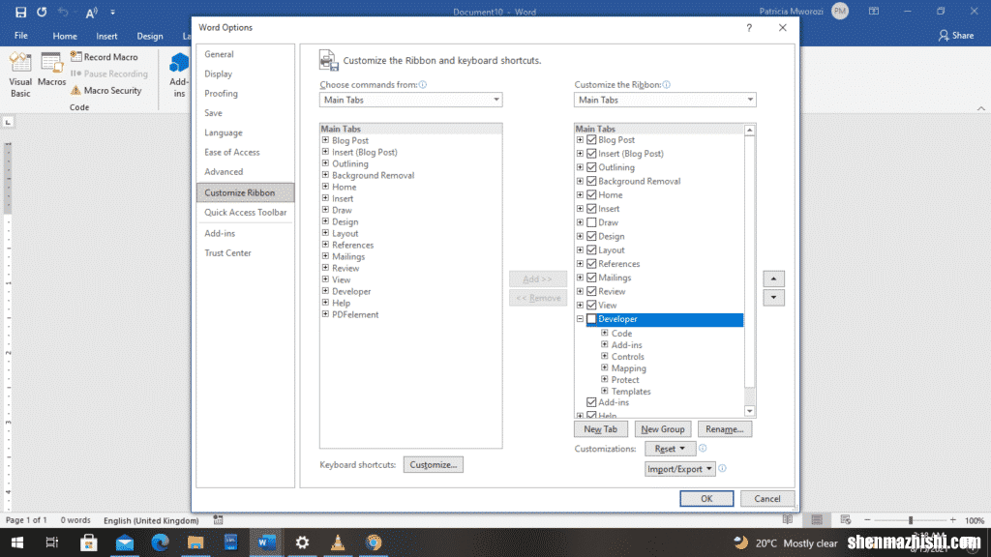
Task: Click the info icon next to Reset
Action: [703, 449]
